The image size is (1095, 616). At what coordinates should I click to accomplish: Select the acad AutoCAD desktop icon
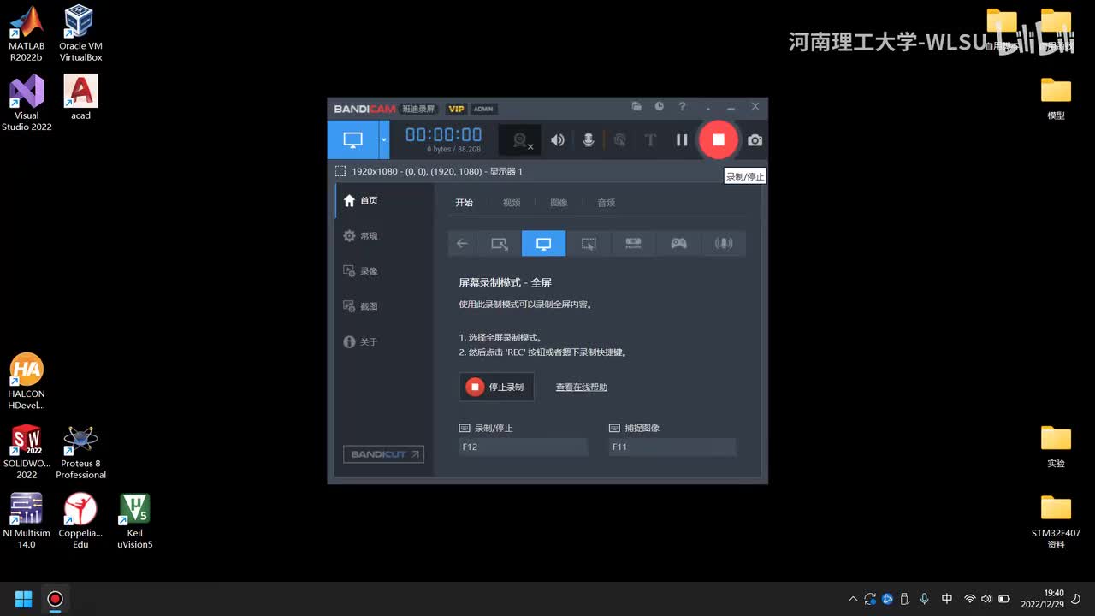click(x=80, y=98)
